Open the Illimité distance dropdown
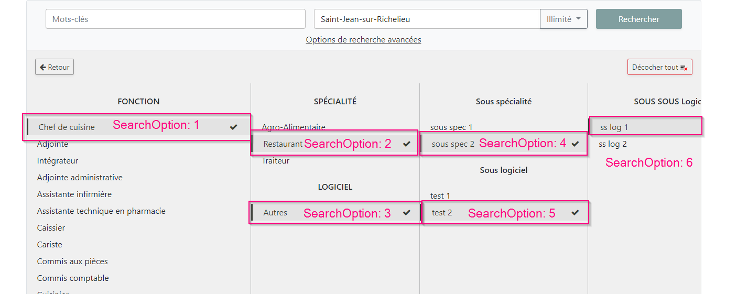This screenshot has height=294, width=737. 563,19
